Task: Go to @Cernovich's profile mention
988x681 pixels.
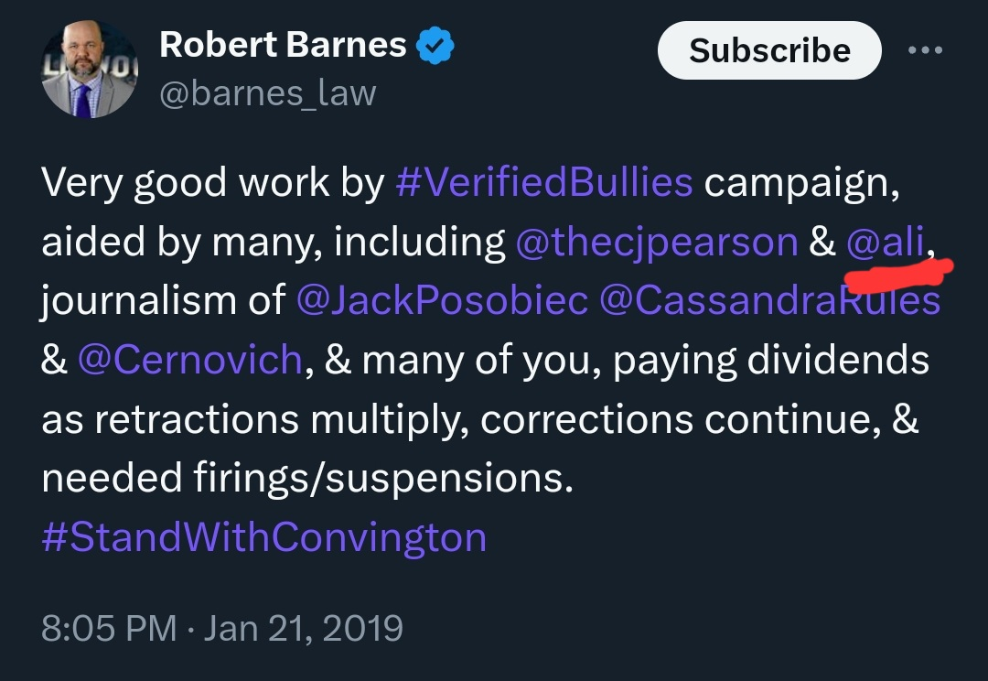Action: (190, 360)
